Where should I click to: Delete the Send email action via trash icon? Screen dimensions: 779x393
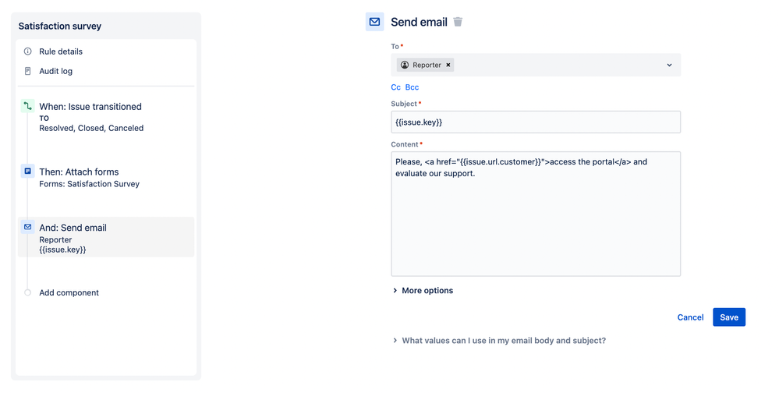click(x=458, y=22)
